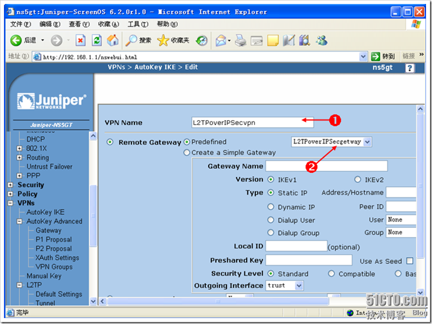Open the 文件(F) menu

point(21,24)
